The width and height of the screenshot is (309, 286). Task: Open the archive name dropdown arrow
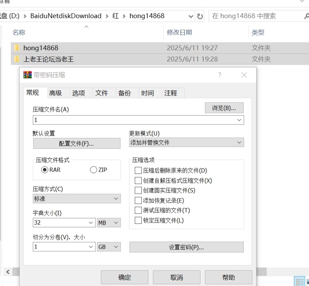coord(239,120)
